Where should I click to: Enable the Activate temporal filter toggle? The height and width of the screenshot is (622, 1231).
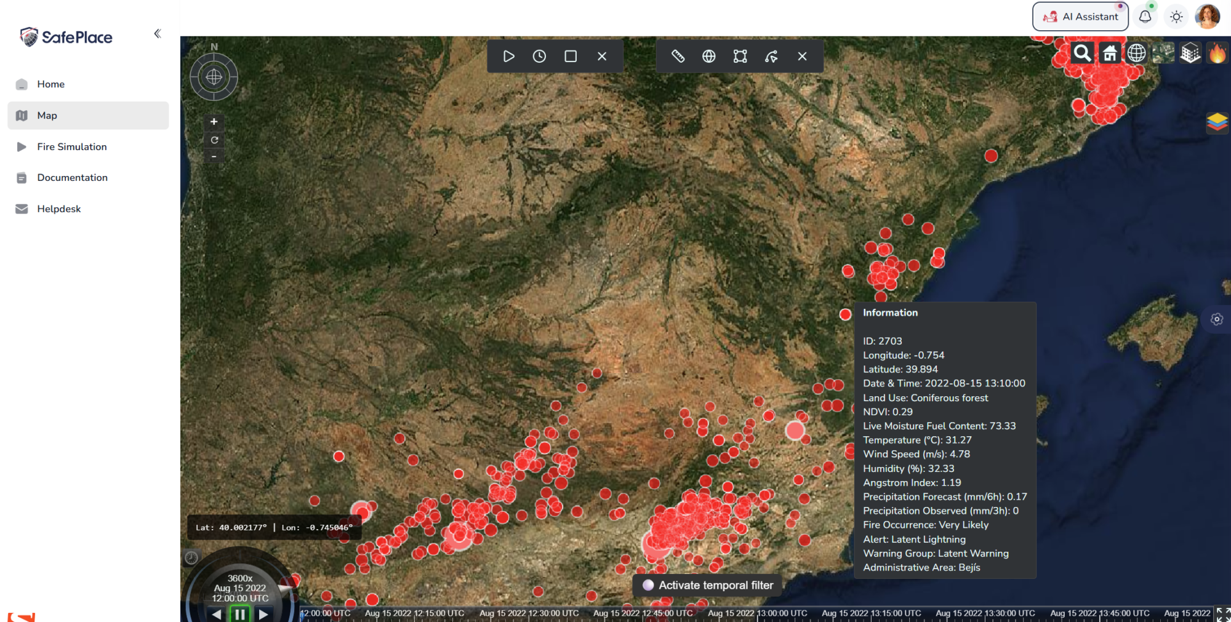[x=648, y=585]
